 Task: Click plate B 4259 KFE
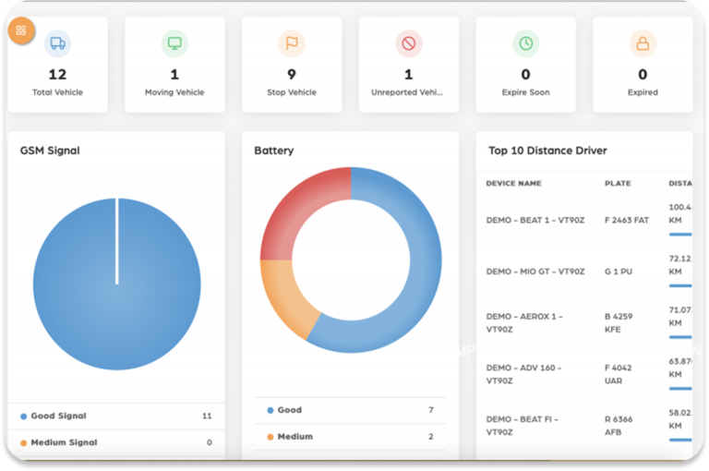click(619, 323)
